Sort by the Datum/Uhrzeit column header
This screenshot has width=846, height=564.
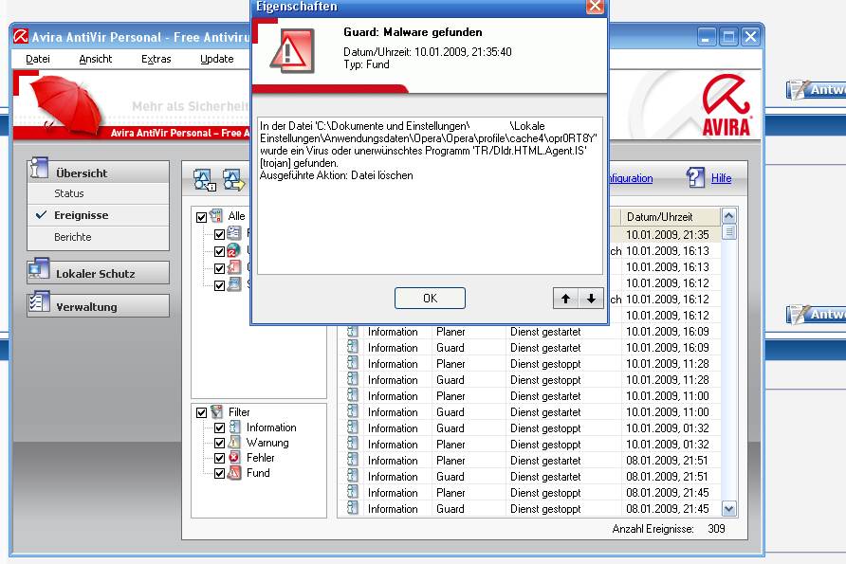[x=671, y=217]
